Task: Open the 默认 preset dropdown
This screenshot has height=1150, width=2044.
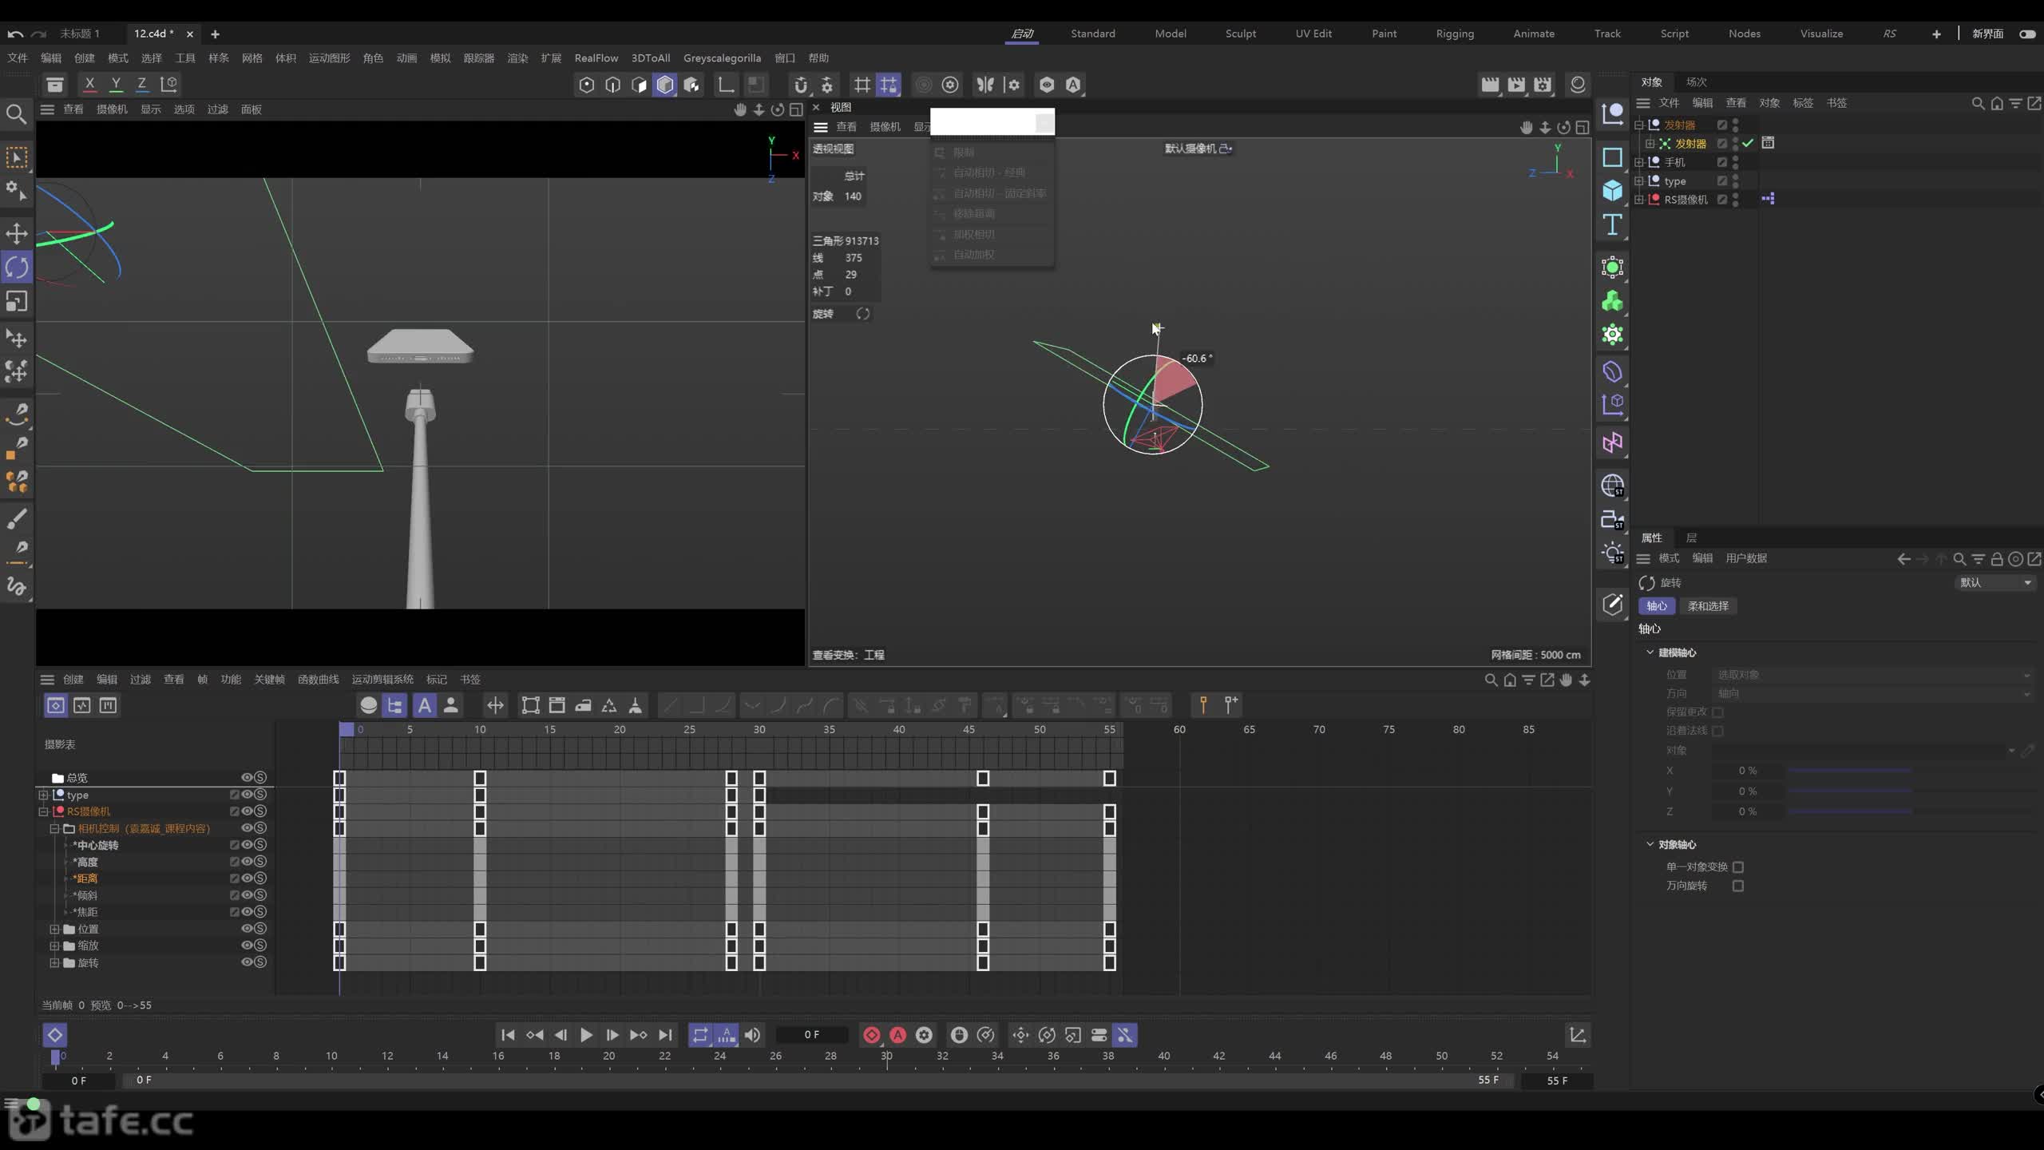Action: click(x=1995, y=583)
